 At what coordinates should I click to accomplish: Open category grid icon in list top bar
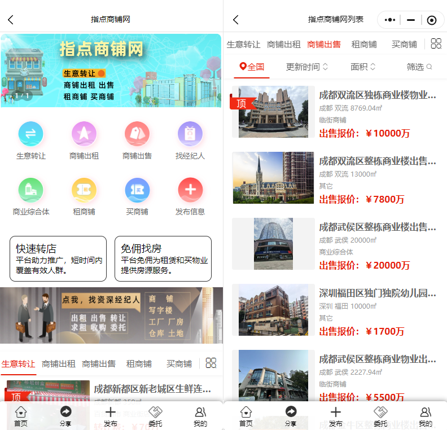point(436,43)
